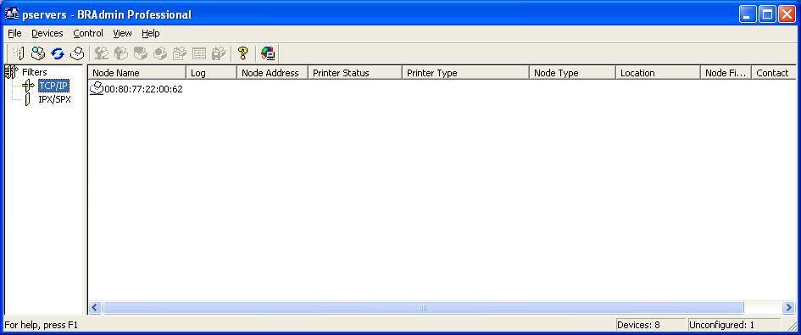This screenshot has height=335, width=801.
Task: Click the blue Refresh arrows toolbar icon
Action: pos(58,53)
